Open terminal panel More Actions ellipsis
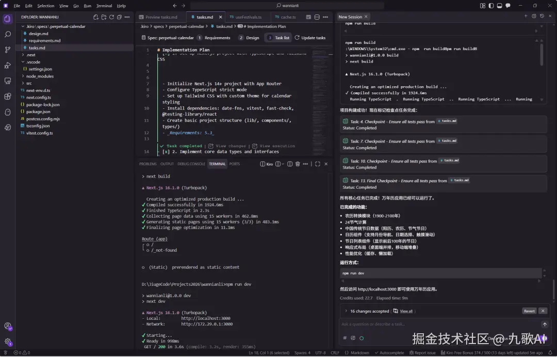Screen dimensions: 557x357 305,164
